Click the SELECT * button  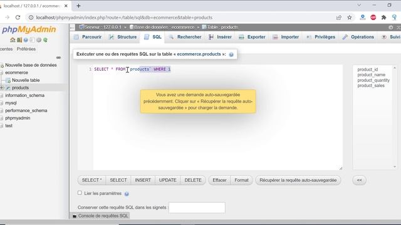91,180
